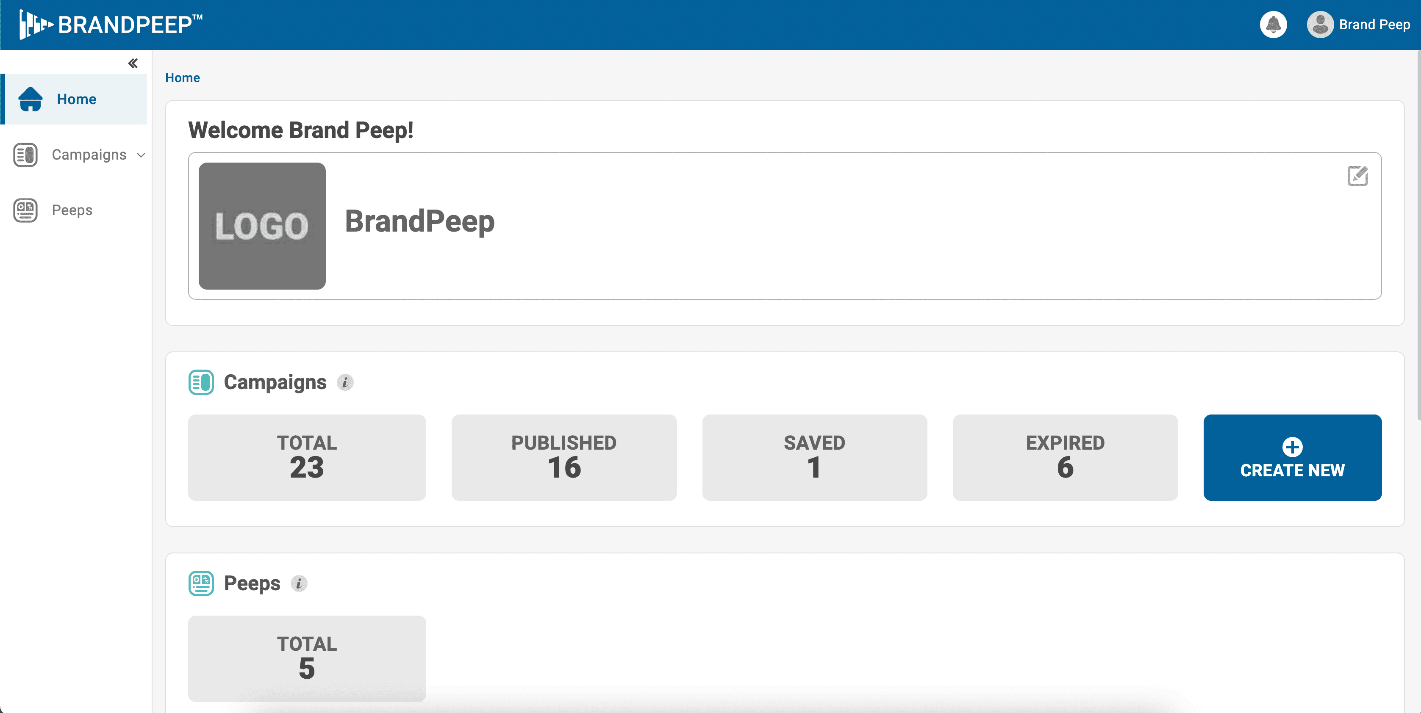Click the teal Peeps section icon

point(201,583)
